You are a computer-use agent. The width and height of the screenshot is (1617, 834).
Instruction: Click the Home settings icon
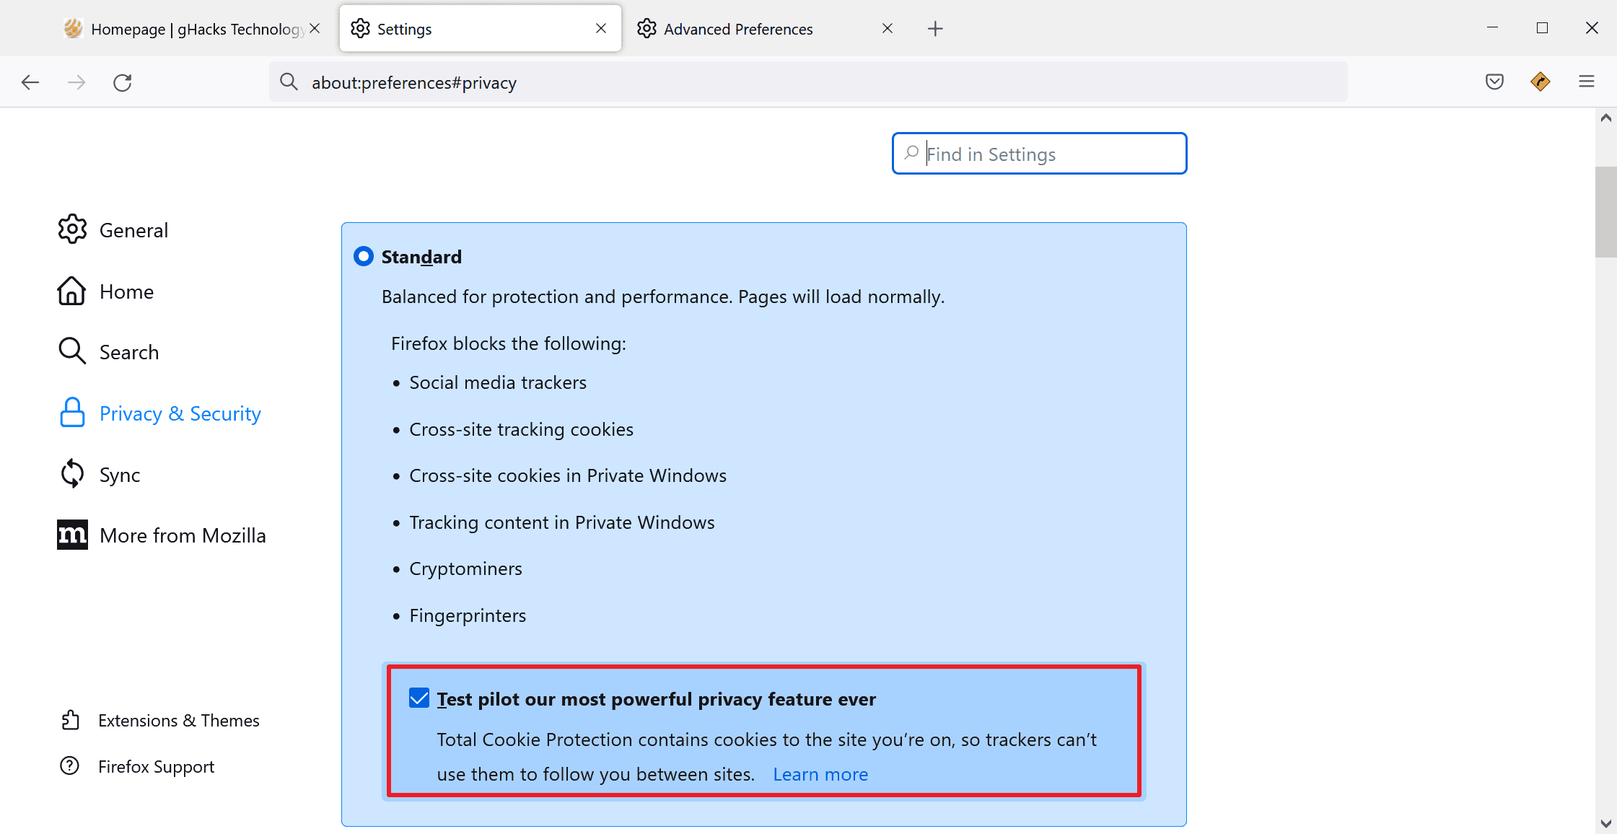pos(72,291)
